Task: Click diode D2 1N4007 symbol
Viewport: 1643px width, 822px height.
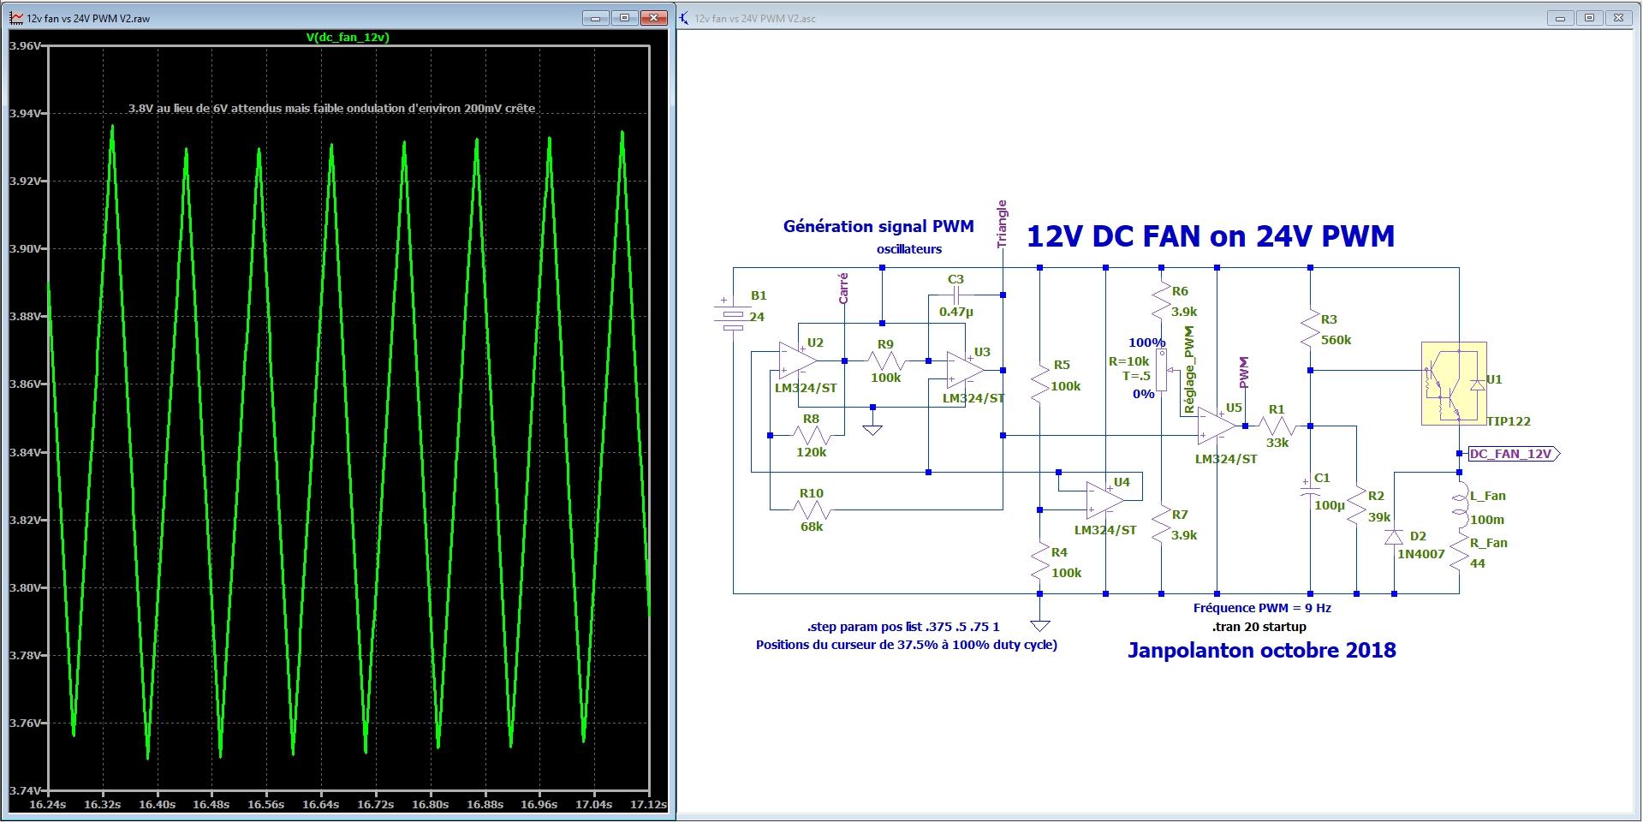Action: click(x=1394, y=538)
